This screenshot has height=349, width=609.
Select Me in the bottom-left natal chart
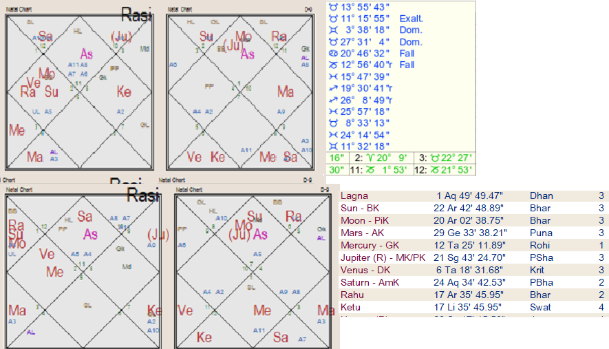click(x=55, y=272)
